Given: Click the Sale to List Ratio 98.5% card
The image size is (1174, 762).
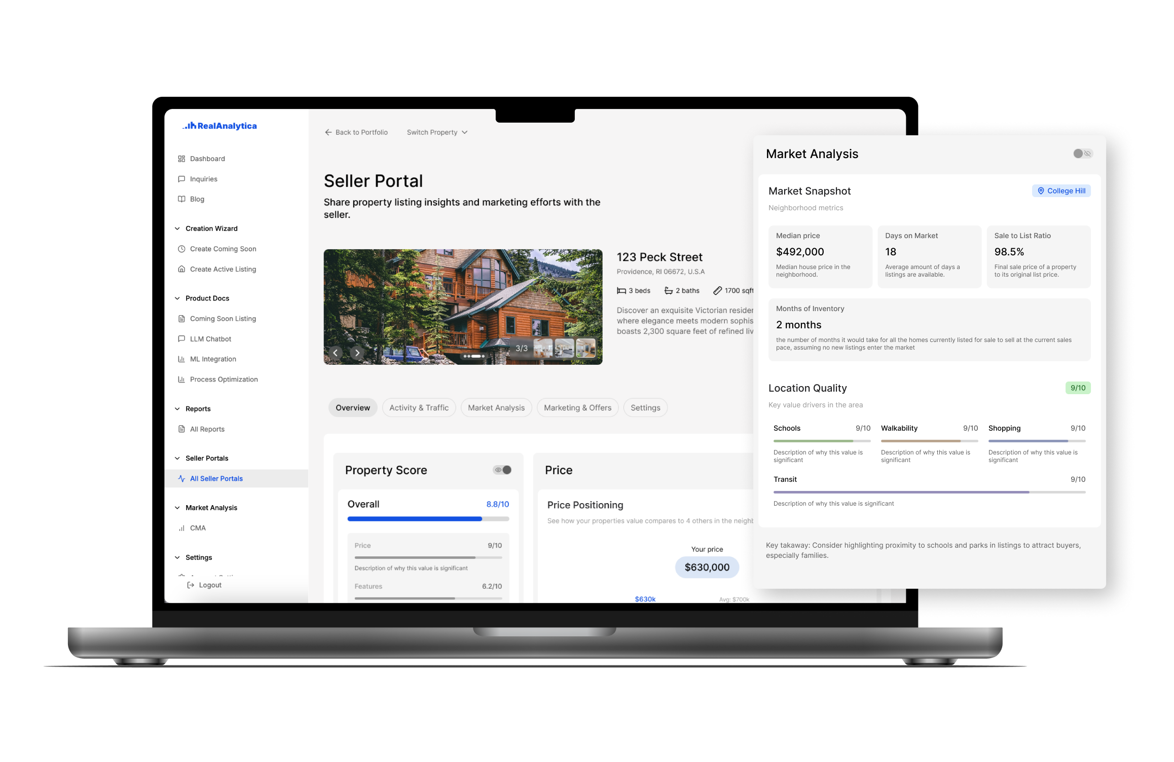Looking at the screenshot, I should (x=1038, y=257).
